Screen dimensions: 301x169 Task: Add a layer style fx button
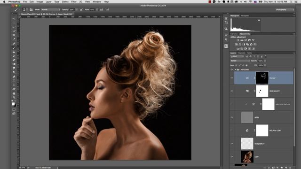click(x=269, y=168)
